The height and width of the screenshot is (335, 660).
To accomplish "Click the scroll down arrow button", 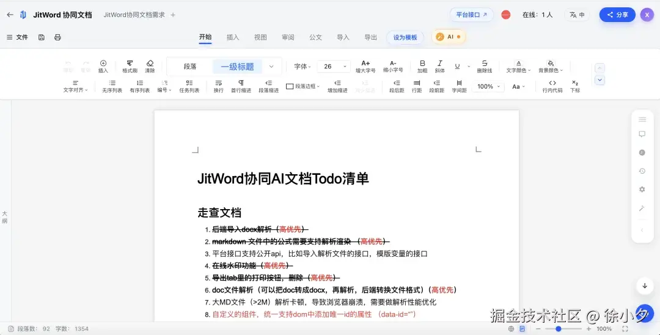I will coord(645,285).
